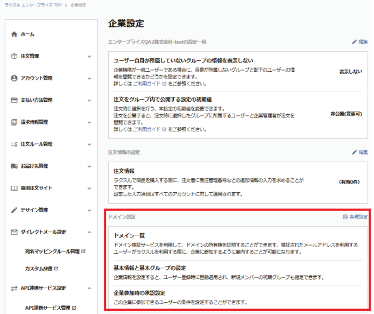
Task: Expand the 専用注文サイト chevron
Action: tap(89, 189)
